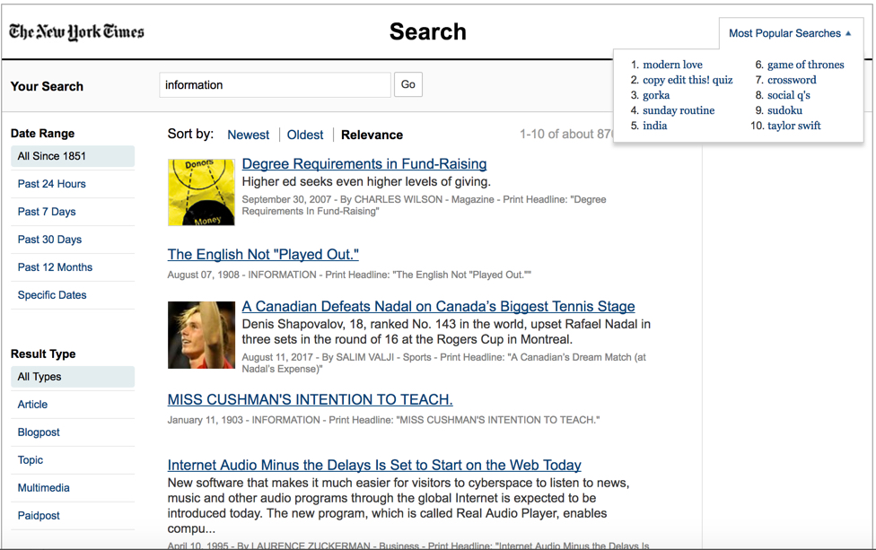Filter by Past 24 Hours
This screenshot has height=550, width=876.
coord(52,184)
